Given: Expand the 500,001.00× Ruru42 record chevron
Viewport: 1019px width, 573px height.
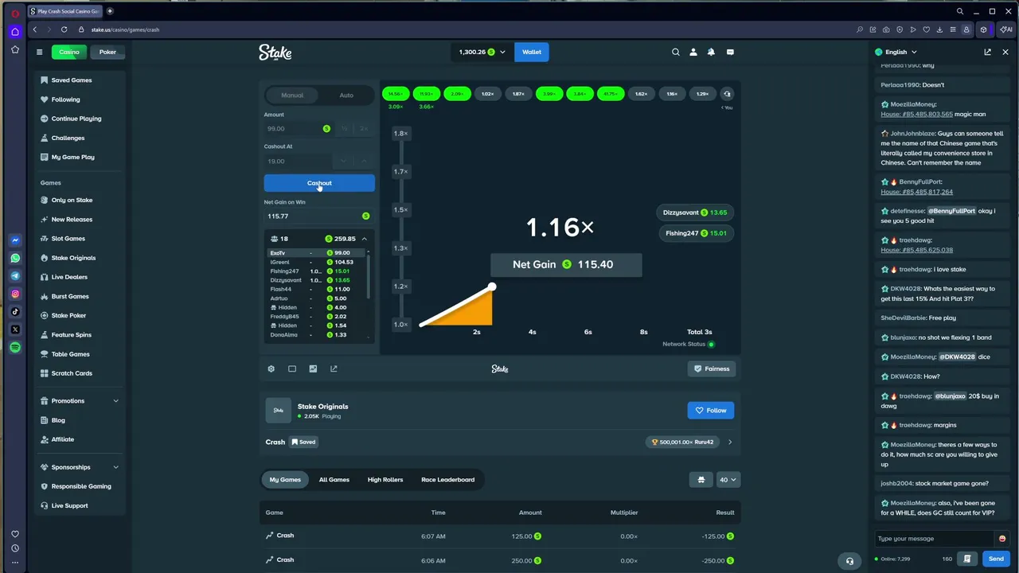Looking at the screenshot, I should pyautogui.click(x=730, y=442).
